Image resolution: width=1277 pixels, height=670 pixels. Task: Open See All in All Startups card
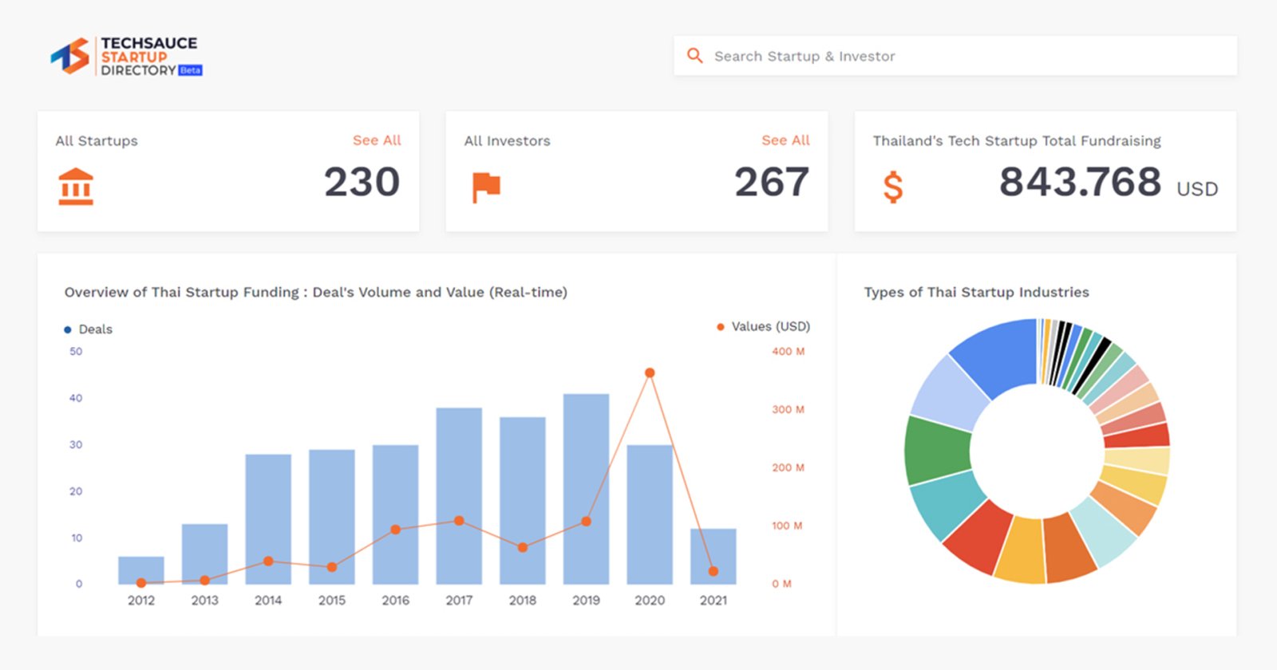(x=377, y=140)
